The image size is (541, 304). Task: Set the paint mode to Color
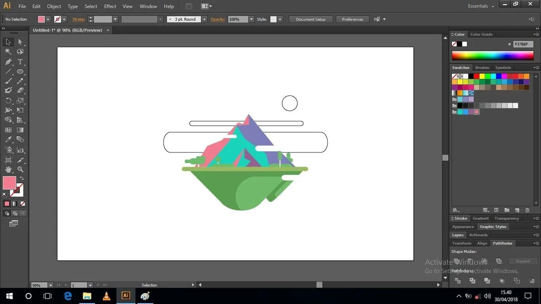tap(7, 204)
